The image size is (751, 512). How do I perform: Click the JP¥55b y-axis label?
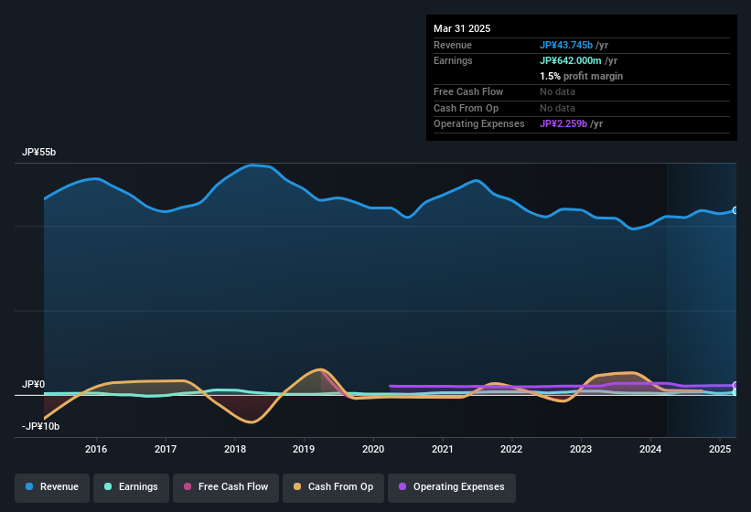click(x=38, y=152)
